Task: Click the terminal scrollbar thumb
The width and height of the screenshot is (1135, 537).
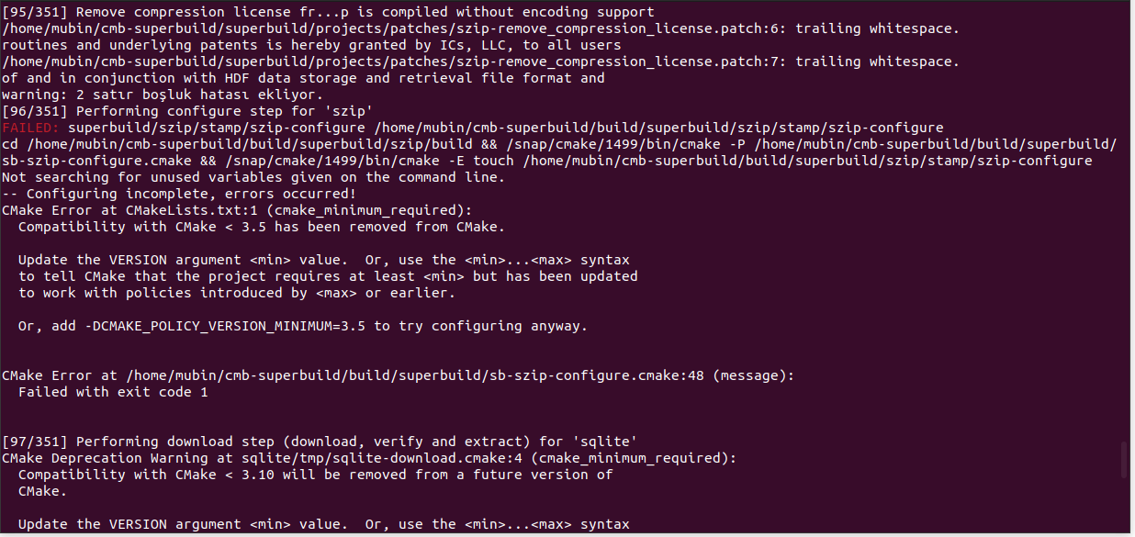Action: coord(1125,461)
